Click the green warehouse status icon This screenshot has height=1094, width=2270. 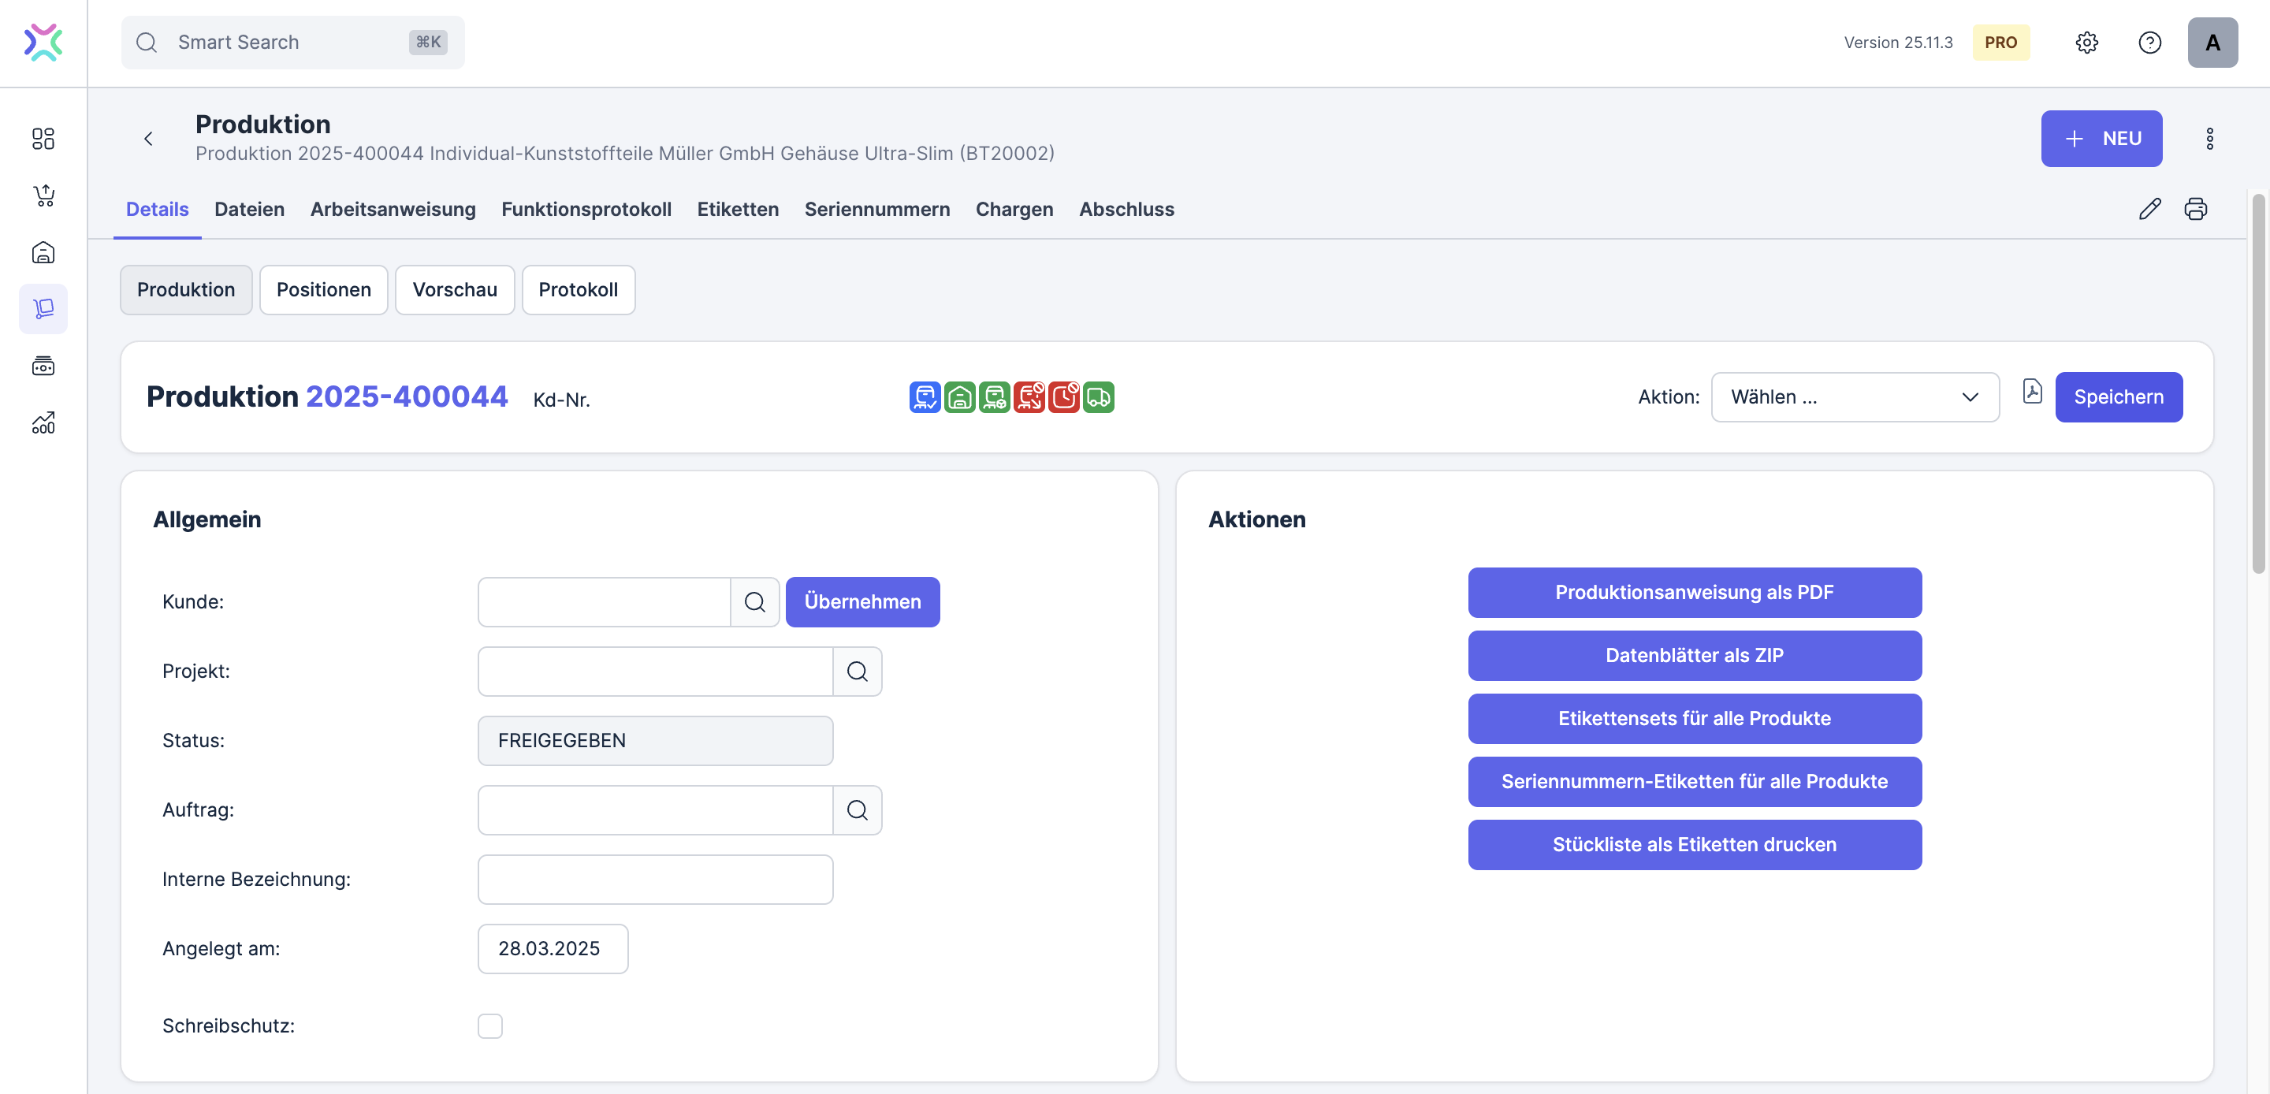pos(960,396)
